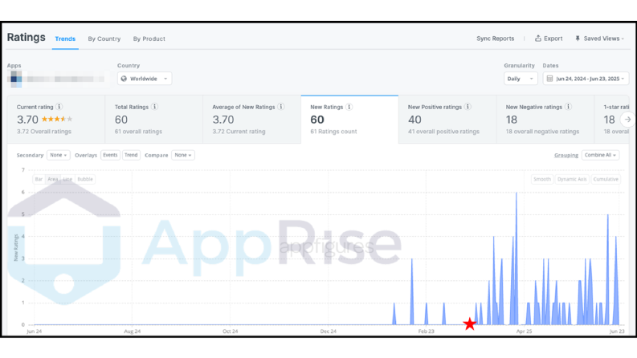
Task: Switch chart type to Bar
Action: 39,179
